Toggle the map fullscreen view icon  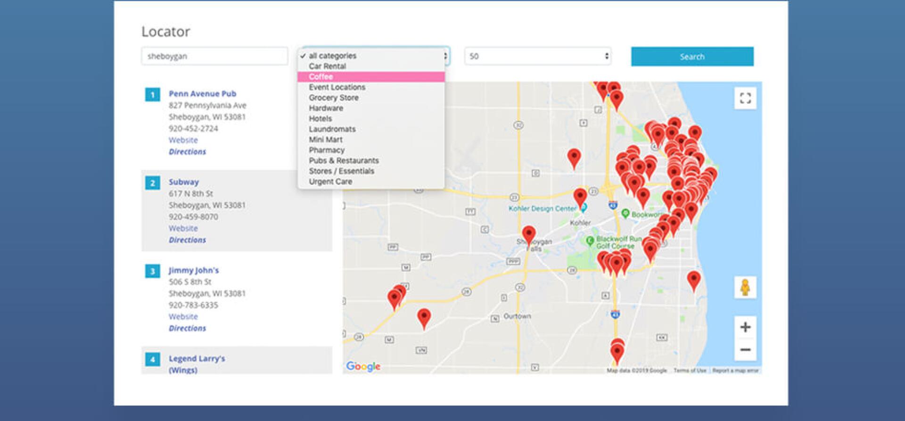click(x=745, y=98)
